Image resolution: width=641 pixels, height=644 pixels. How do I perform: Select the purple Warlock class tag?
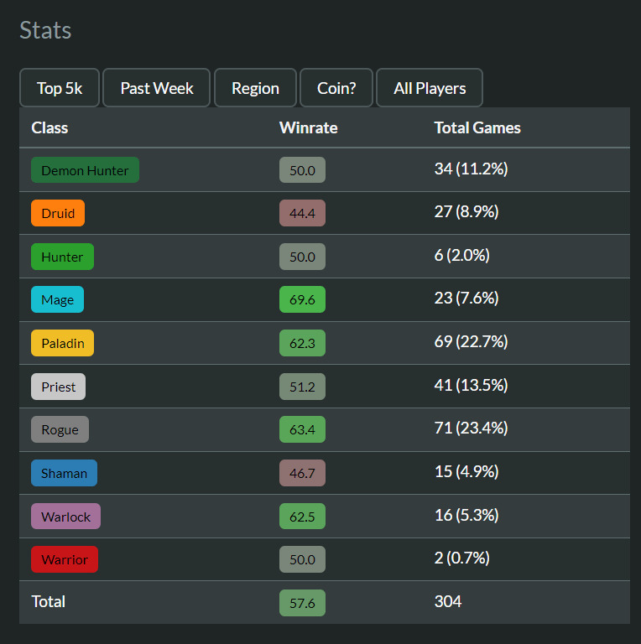65,517
